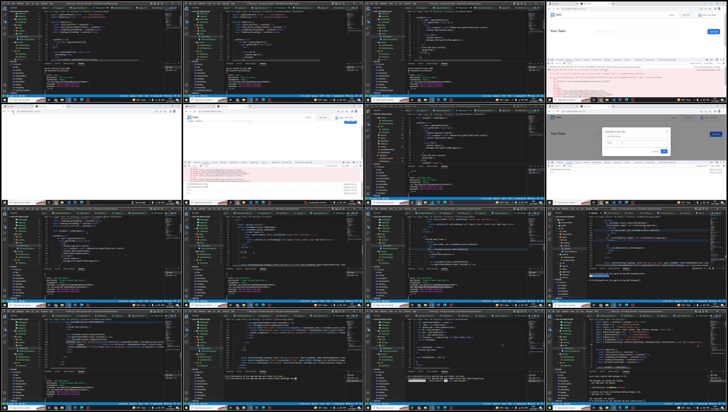Toggle device toolbar in DevTools below the dialog

click(x=552, y=162)
